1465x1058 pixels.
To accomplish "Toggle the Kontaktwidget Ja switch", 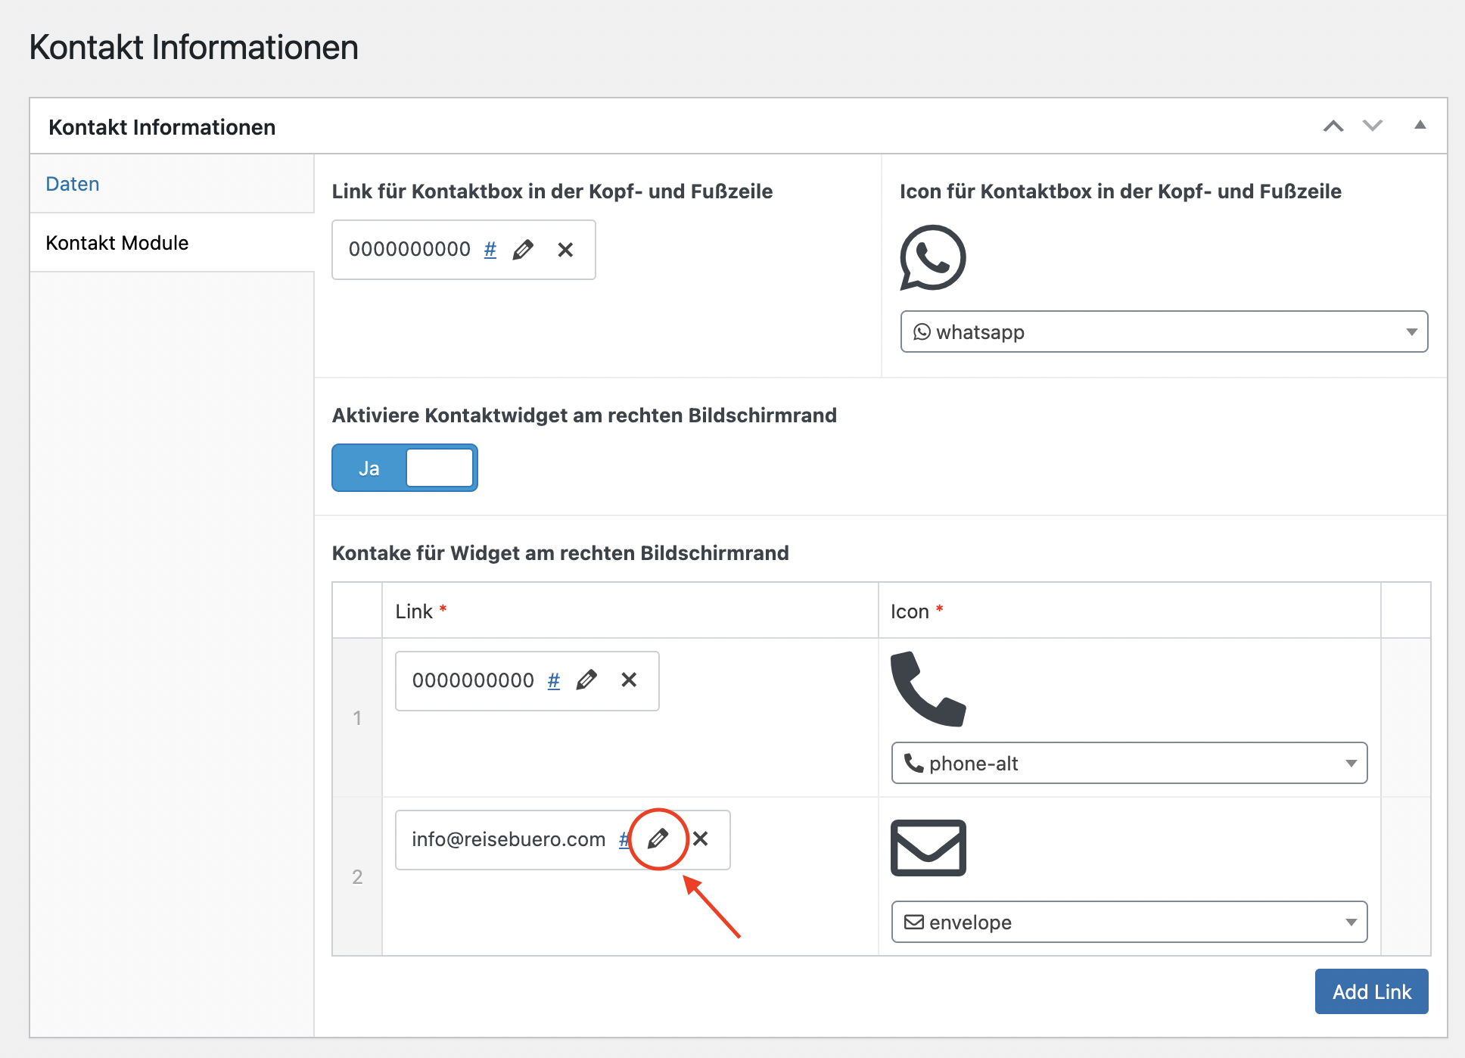I will click(405, 468).
